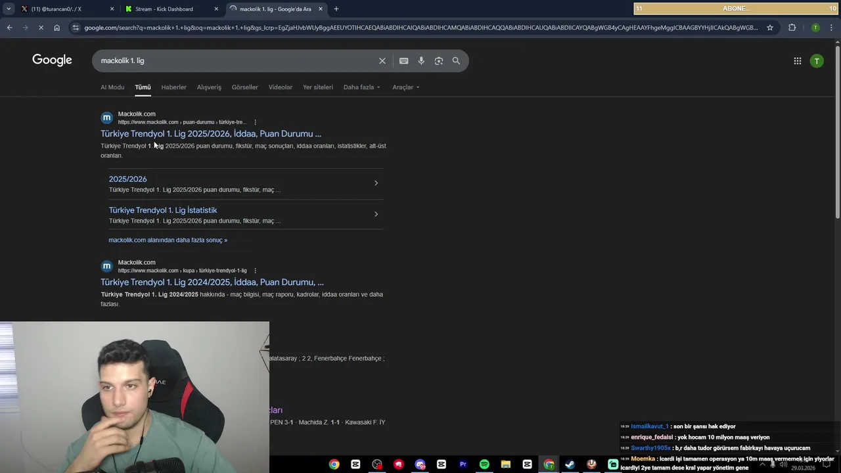Open mackolik.com alanından daha fazla sonuç link
This screenshot has height=473, width=841.
point(168,240)
